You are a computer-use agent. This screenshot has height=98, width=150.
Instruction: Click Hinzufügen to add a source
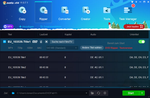click(x=26, y=26)
